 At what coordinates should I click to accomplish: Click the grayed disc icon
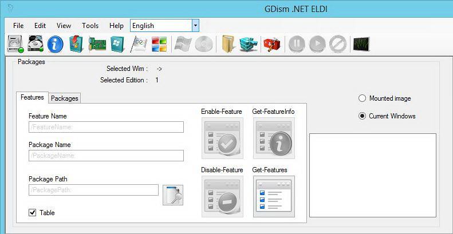coord(204,45)
